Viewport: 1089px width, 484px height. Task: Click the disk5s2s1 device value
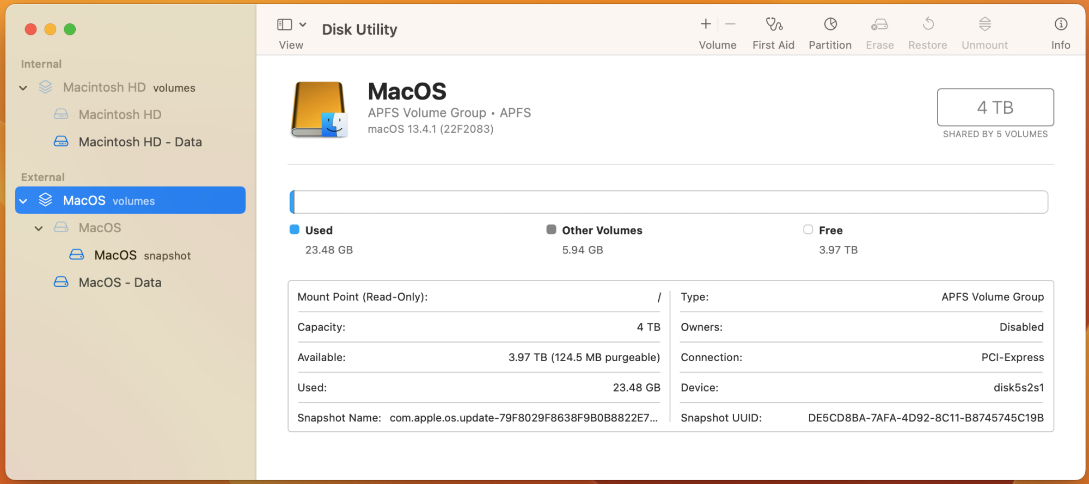1019,388
